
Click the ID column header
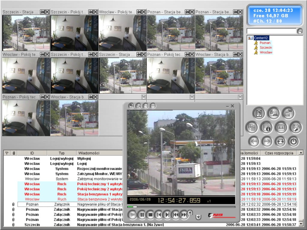tap(32, 153)
